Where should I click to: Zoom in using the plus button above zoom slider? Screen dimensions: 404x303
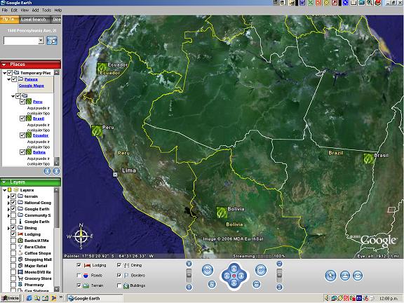click(x=189, y=264)
